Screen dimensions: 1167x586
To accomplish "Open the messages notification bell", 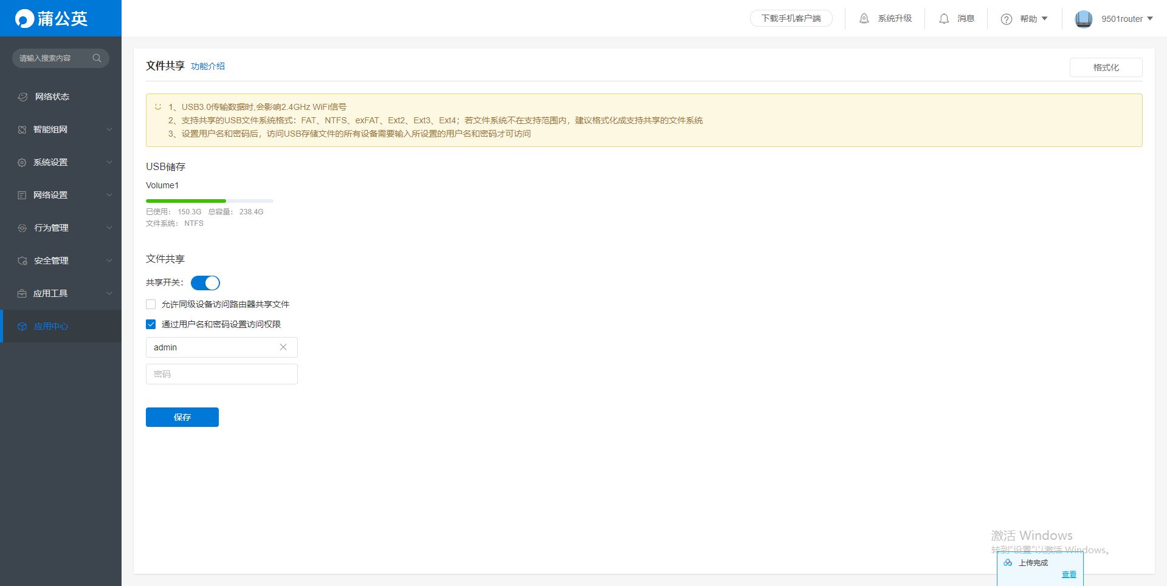I will [x=943, y=19].
